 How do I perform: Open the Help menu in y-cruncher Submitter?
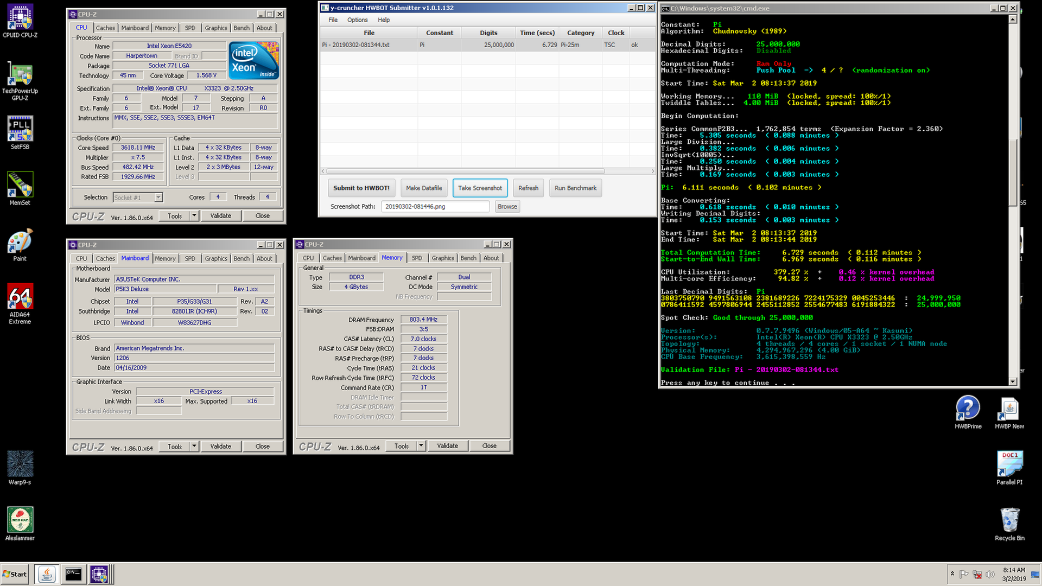pyautogui.click(x=384, y=20)
